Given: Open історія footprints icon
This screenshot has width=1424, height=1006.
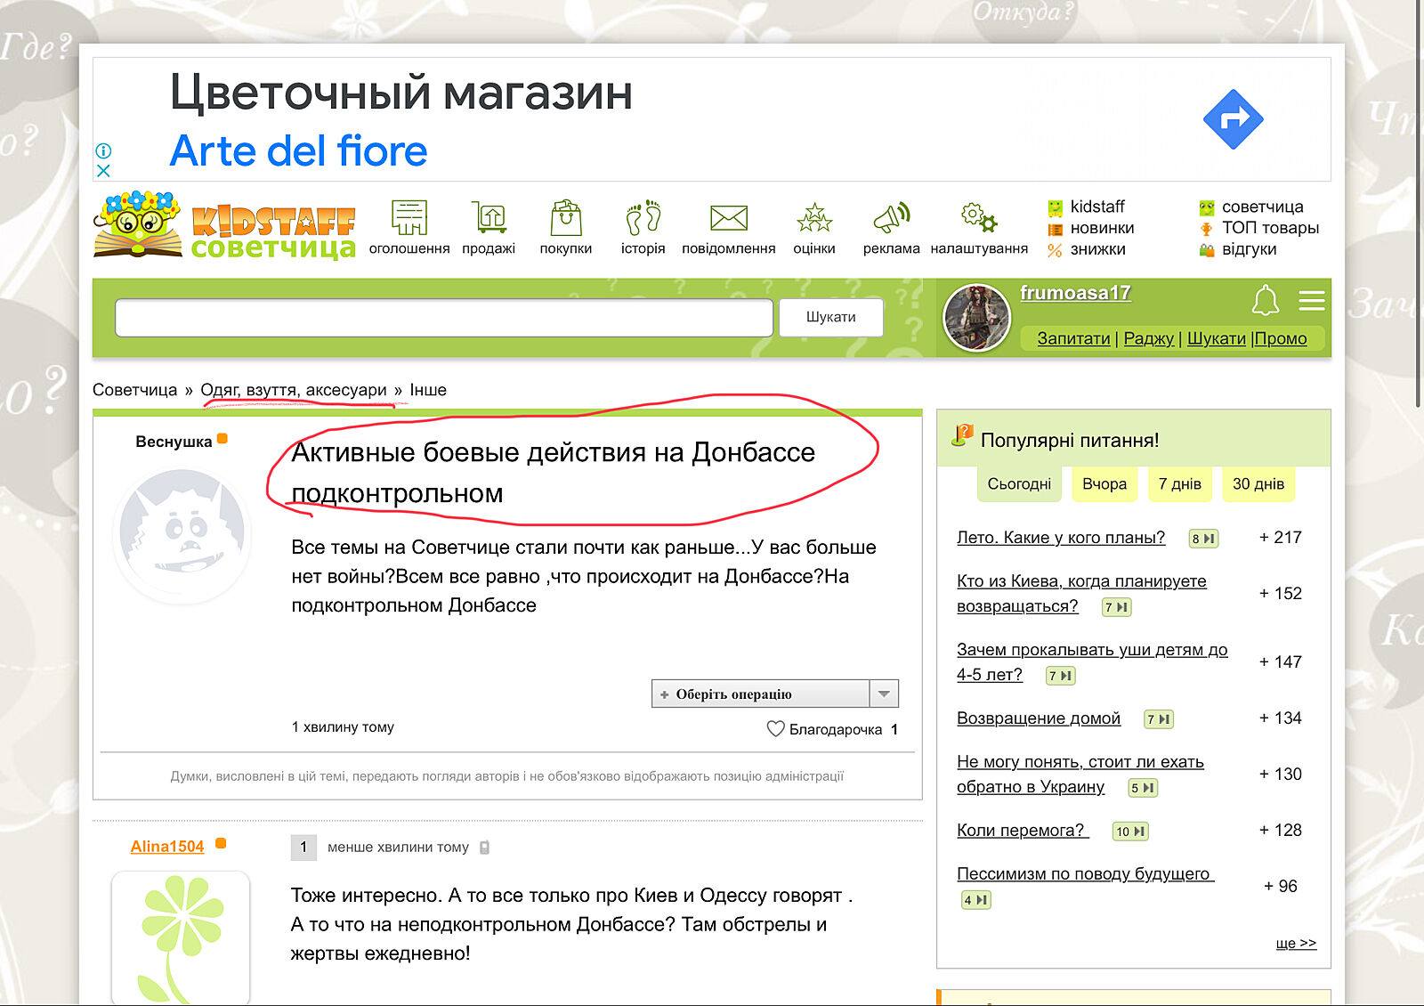Looking at the screenshot, I should tap(643, 218).
